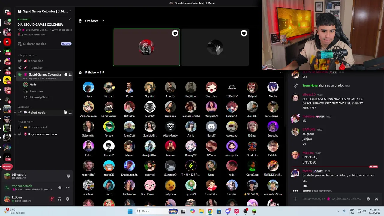Collapse the Público audience list chevron
This screenshot has width=384, height=216.
coord(281,73)
